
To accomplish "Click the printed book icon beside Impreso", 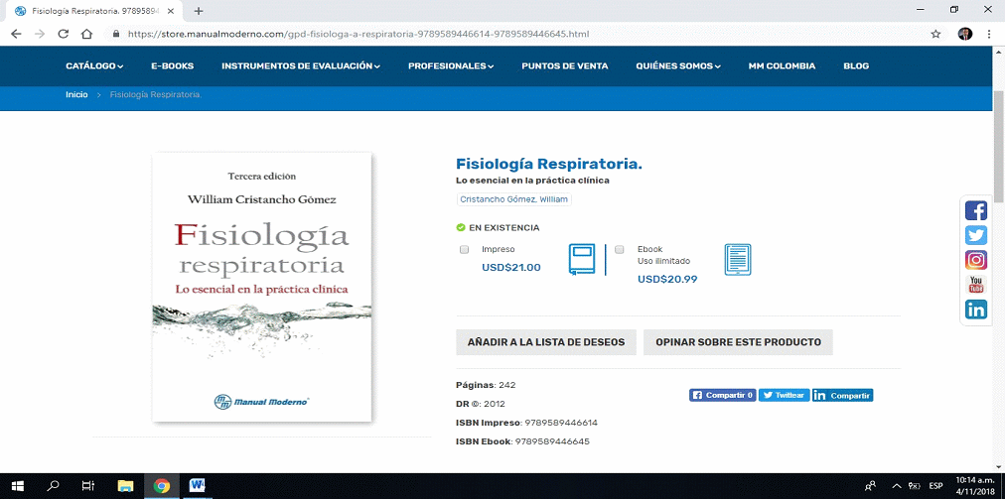I will tap(581, 259).
